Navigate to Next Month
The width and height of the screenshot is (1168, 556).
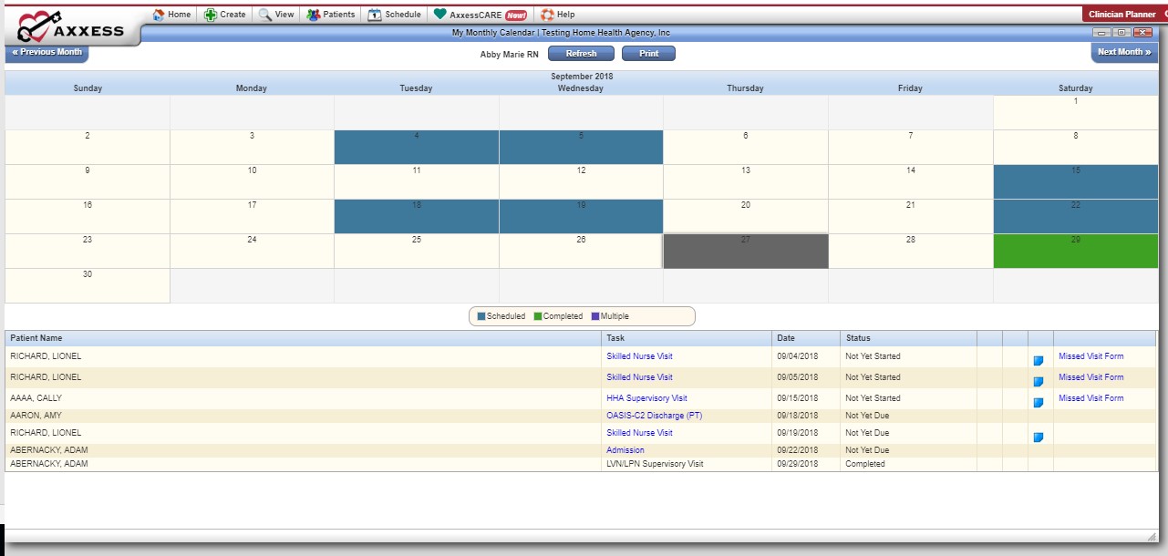[1123, 52]
